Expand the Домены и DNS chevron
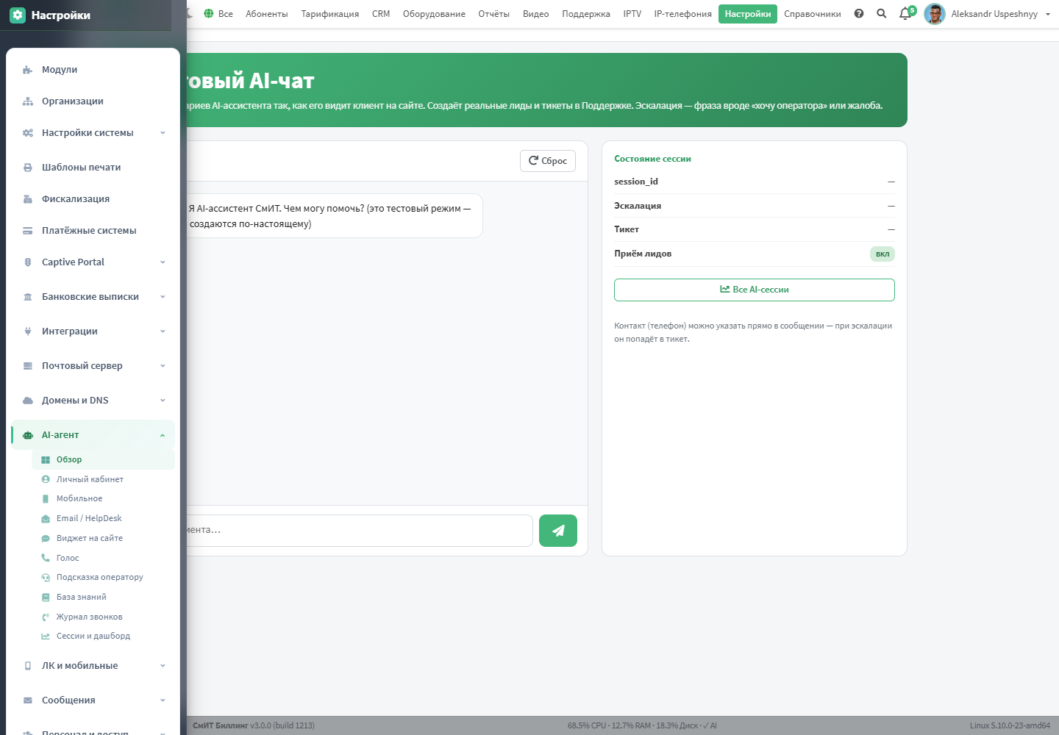This screenshot has height=735, width=1059. tap(163, 401)
